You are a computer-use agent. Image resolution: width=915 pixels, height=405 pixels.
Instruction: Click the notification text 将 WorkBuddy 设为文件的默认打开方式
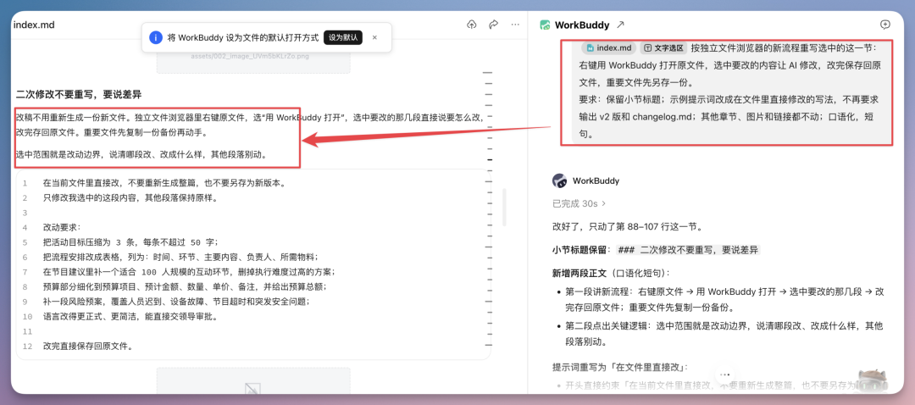tap(243, 37)
